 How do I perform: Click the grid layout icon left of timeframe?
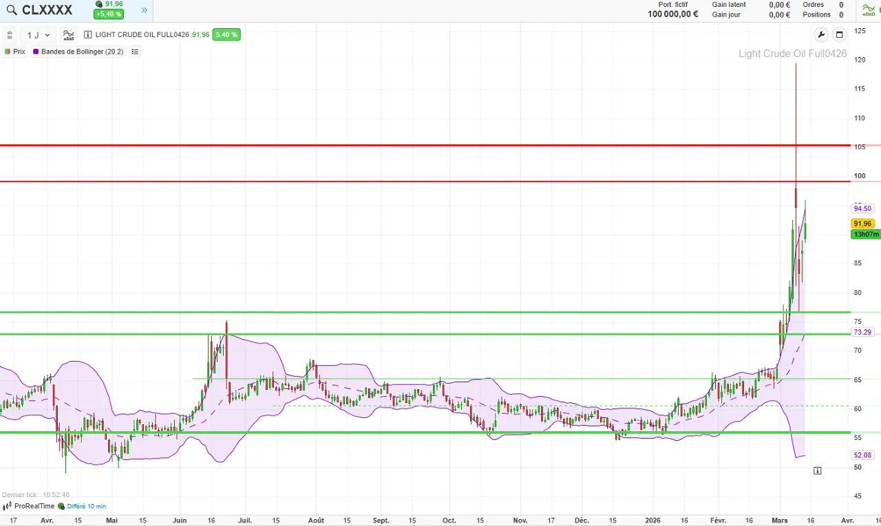pyautogui.click(x=10, y=34)
